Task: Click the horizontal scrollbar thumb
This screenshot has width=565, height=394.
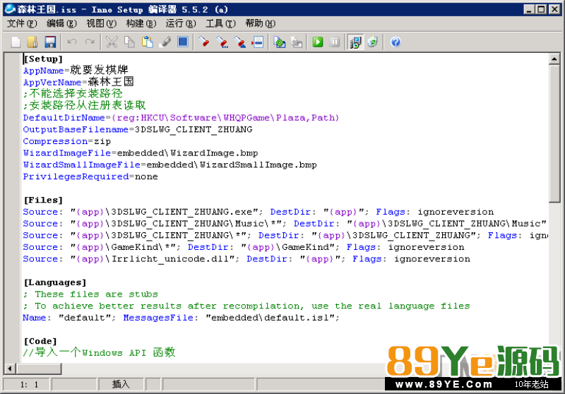Action: point(38,369)
